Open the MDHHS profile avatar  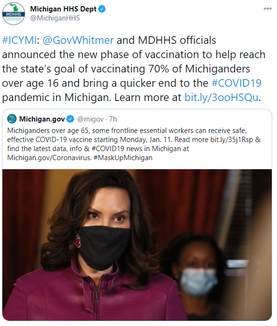13,14
